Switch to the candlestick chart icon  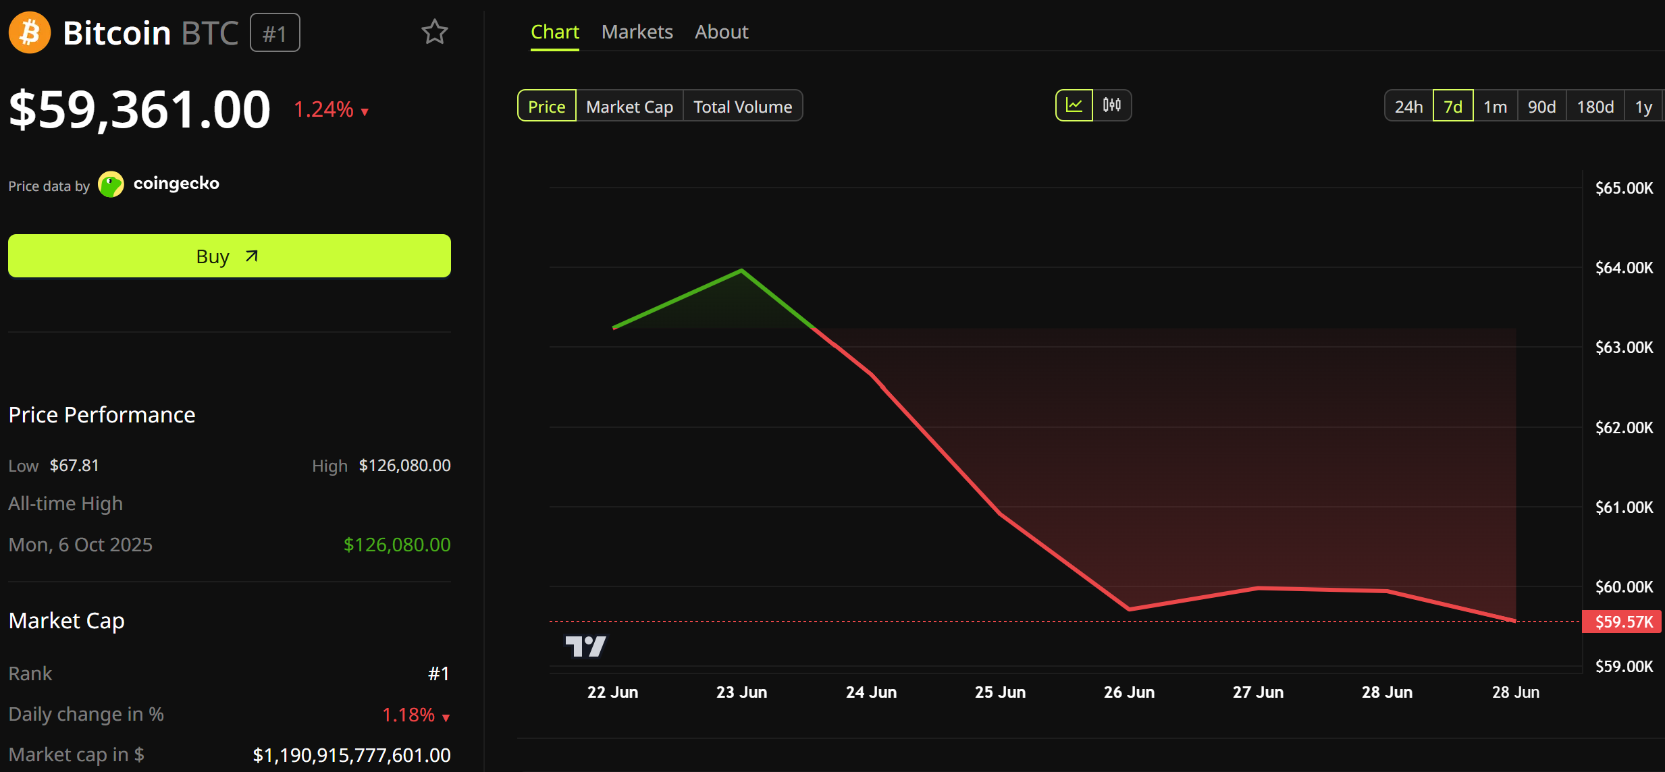1112,105
